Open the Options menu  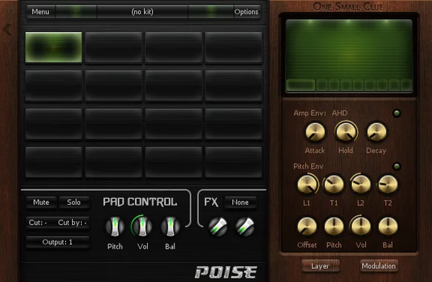pyautogui.click(x=246, y=12)
